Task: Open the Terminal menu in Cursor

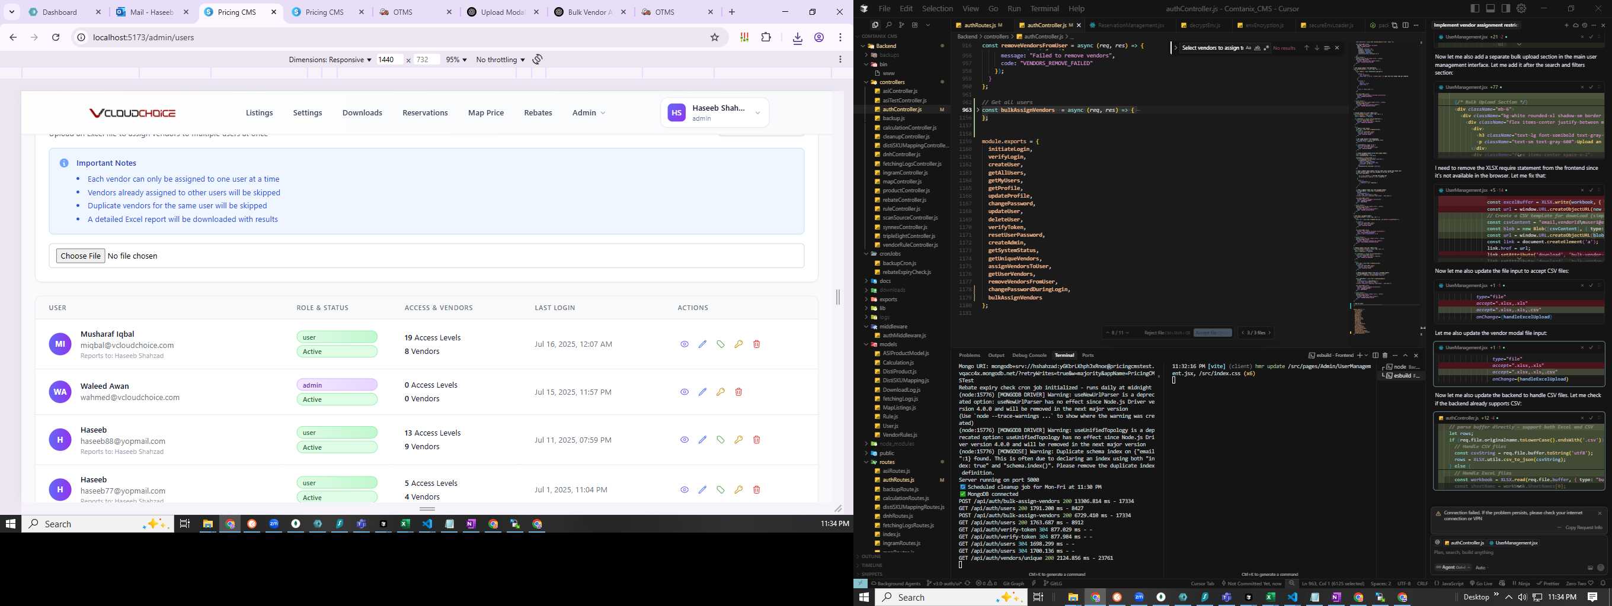Action: [x=1044, y=8]
